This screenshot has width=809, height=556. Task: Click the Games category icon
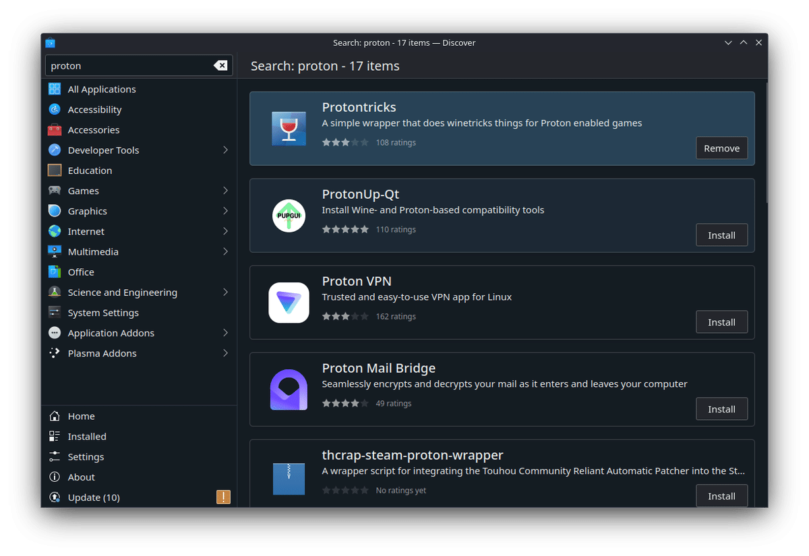point(55,191)
